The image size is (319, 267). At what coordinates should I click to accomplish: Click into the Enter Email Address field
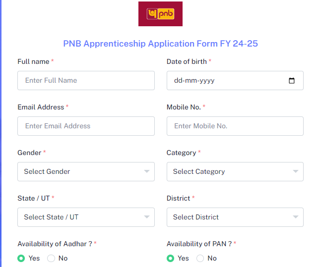tap(86, 126)
